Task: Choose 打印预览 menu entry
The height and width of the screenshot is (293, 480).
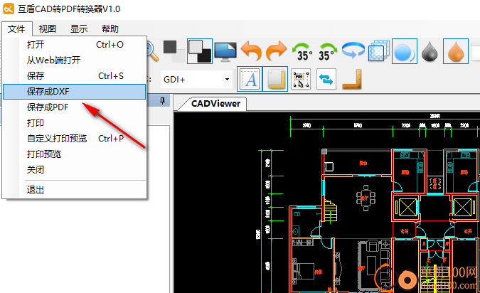Action: click(x=75, y=154)
